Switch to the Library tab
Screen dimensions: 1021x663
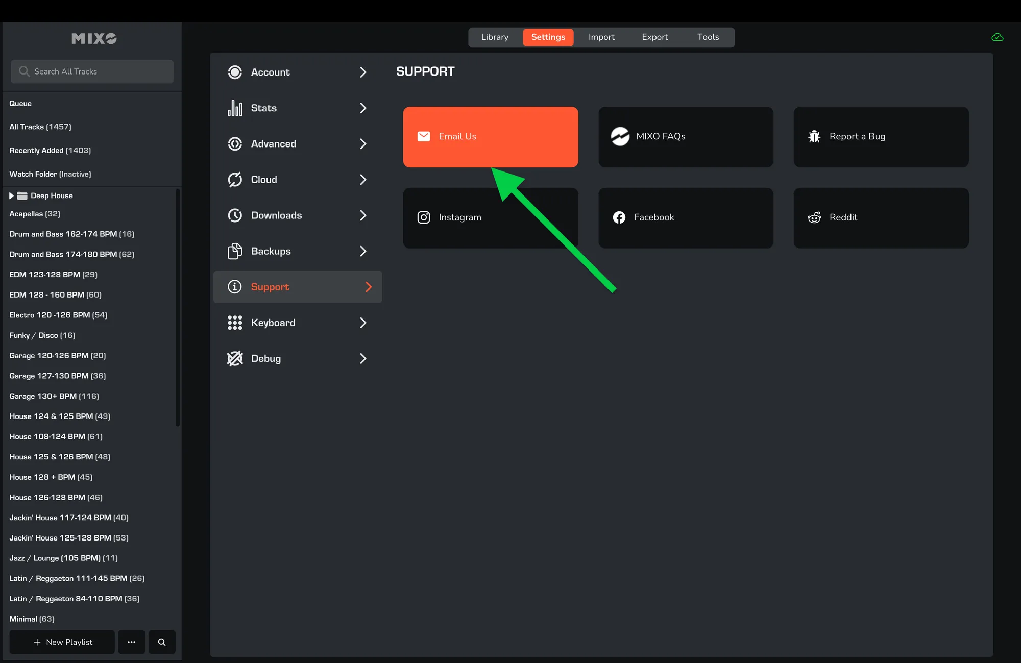(x=495, y=37)
